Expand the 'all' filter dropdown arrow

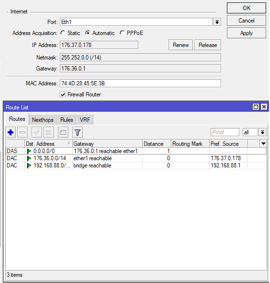coord(262,132)
